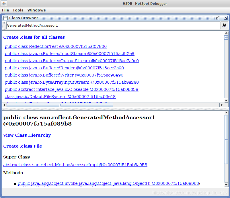Open java.io.BufferedInputStream class link
230x198 pixels.
pyautogui.click(x=69, y=54)
